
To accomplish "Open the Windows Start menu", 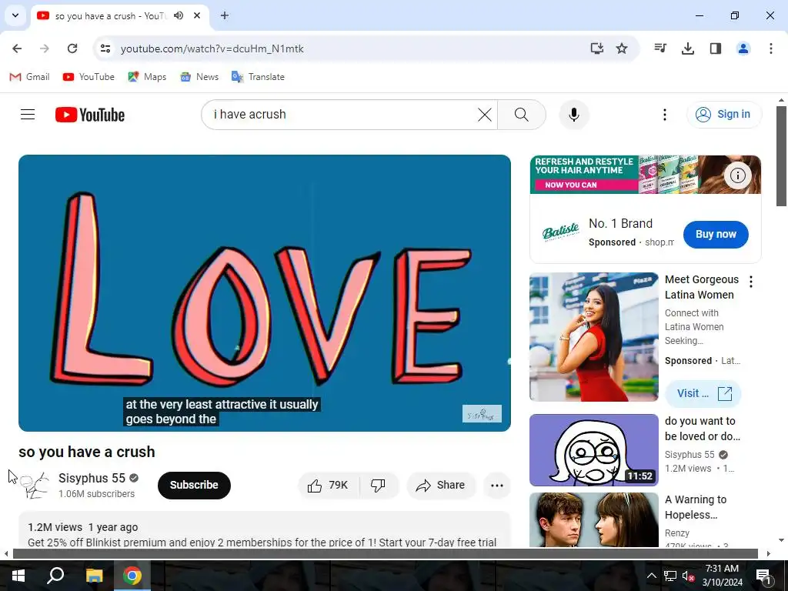I will pyautogui.click(x=18, y=576).
